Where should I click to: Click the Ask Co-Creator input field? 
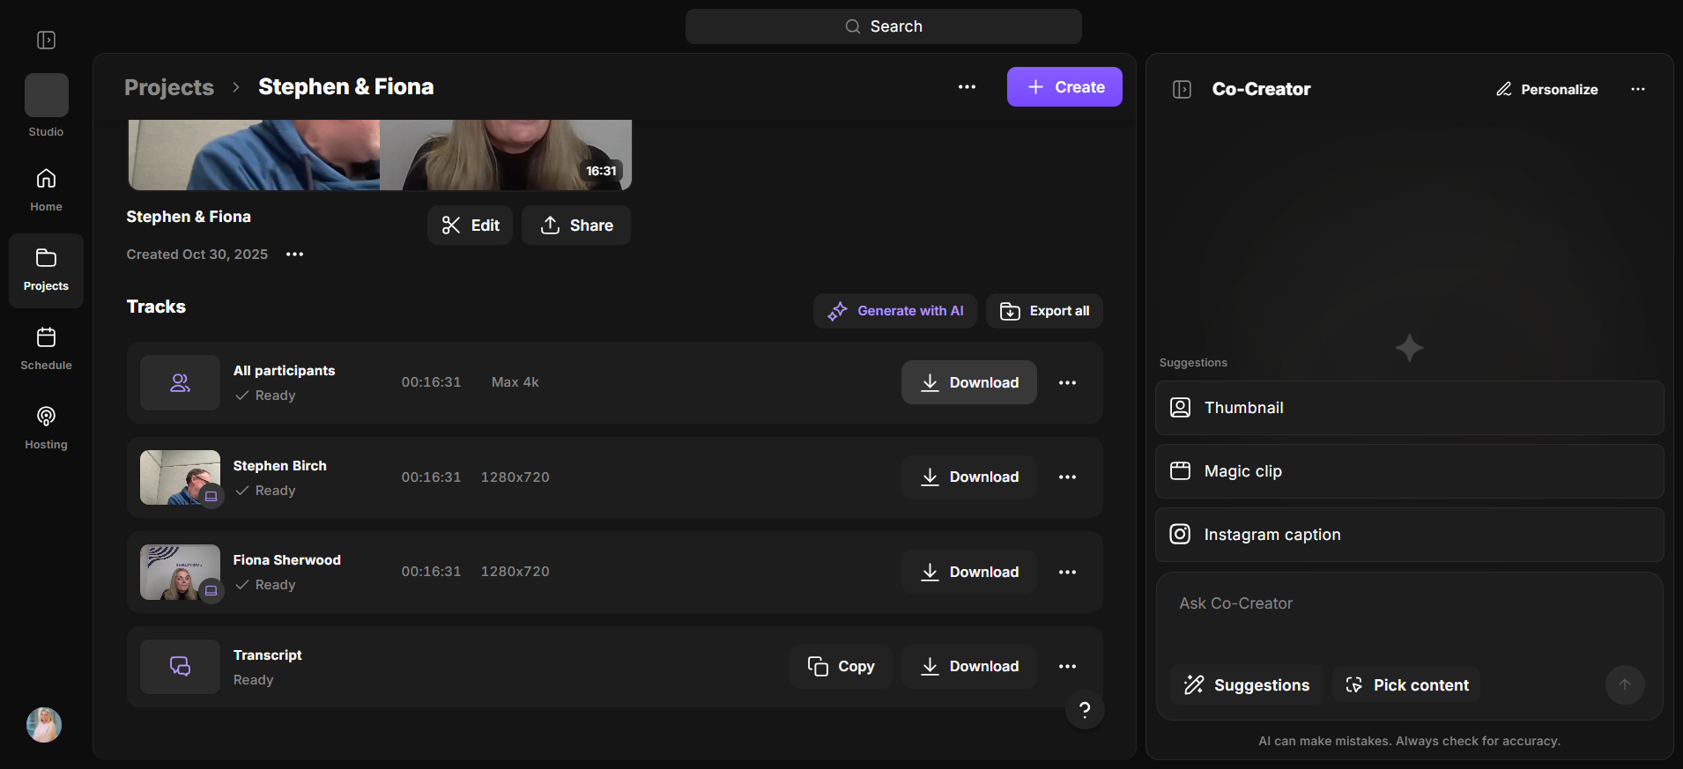click(1409, 617)
